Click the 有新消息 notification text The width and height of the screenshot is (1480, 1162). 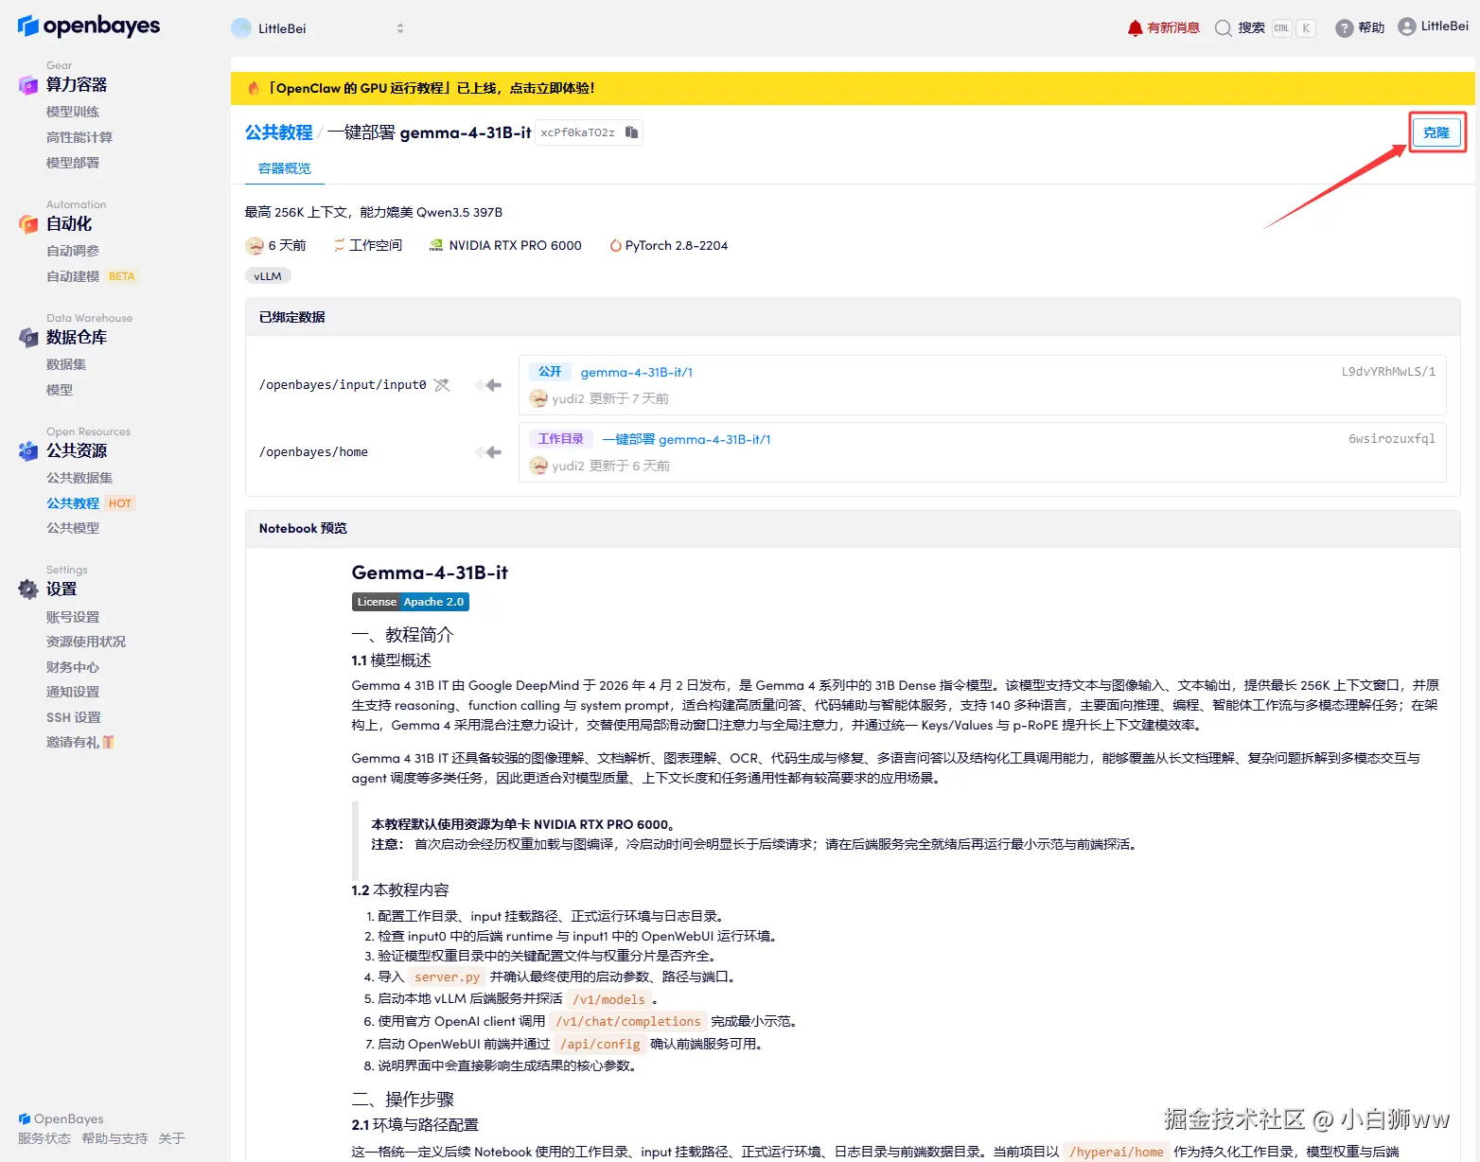[1173, 27]
